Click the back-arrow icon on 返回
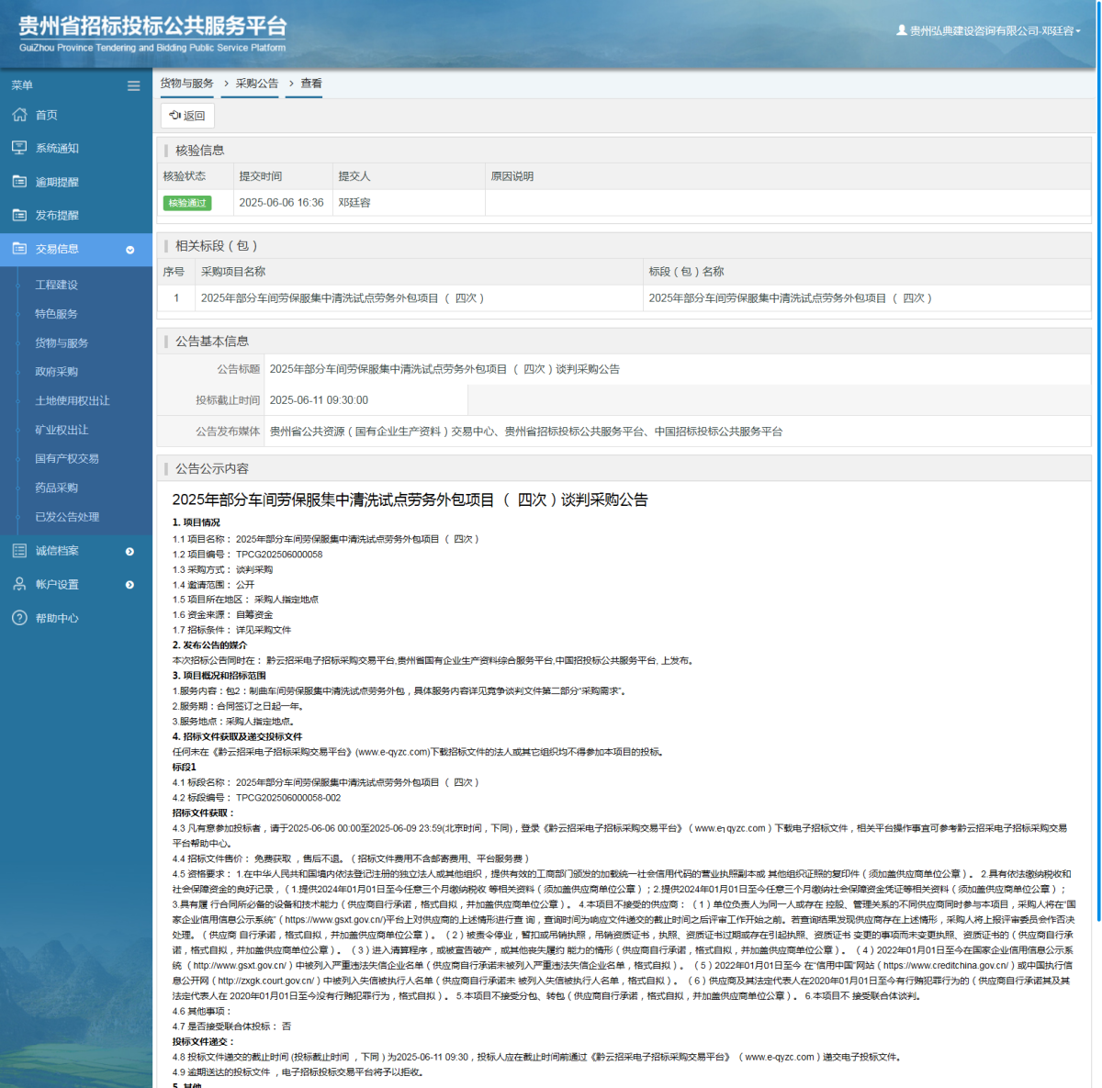The height and width of the screenshot is (1088, 1102). click(174, 115)
